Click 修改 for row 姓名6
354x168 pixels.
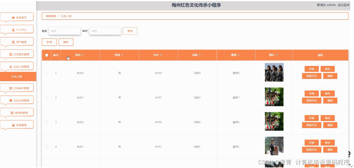[x=328, y=118]
